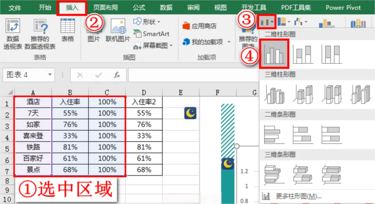The image size is (375, 204).
Task: Choose the 3D clustered column chart
Action: point(274,95)
